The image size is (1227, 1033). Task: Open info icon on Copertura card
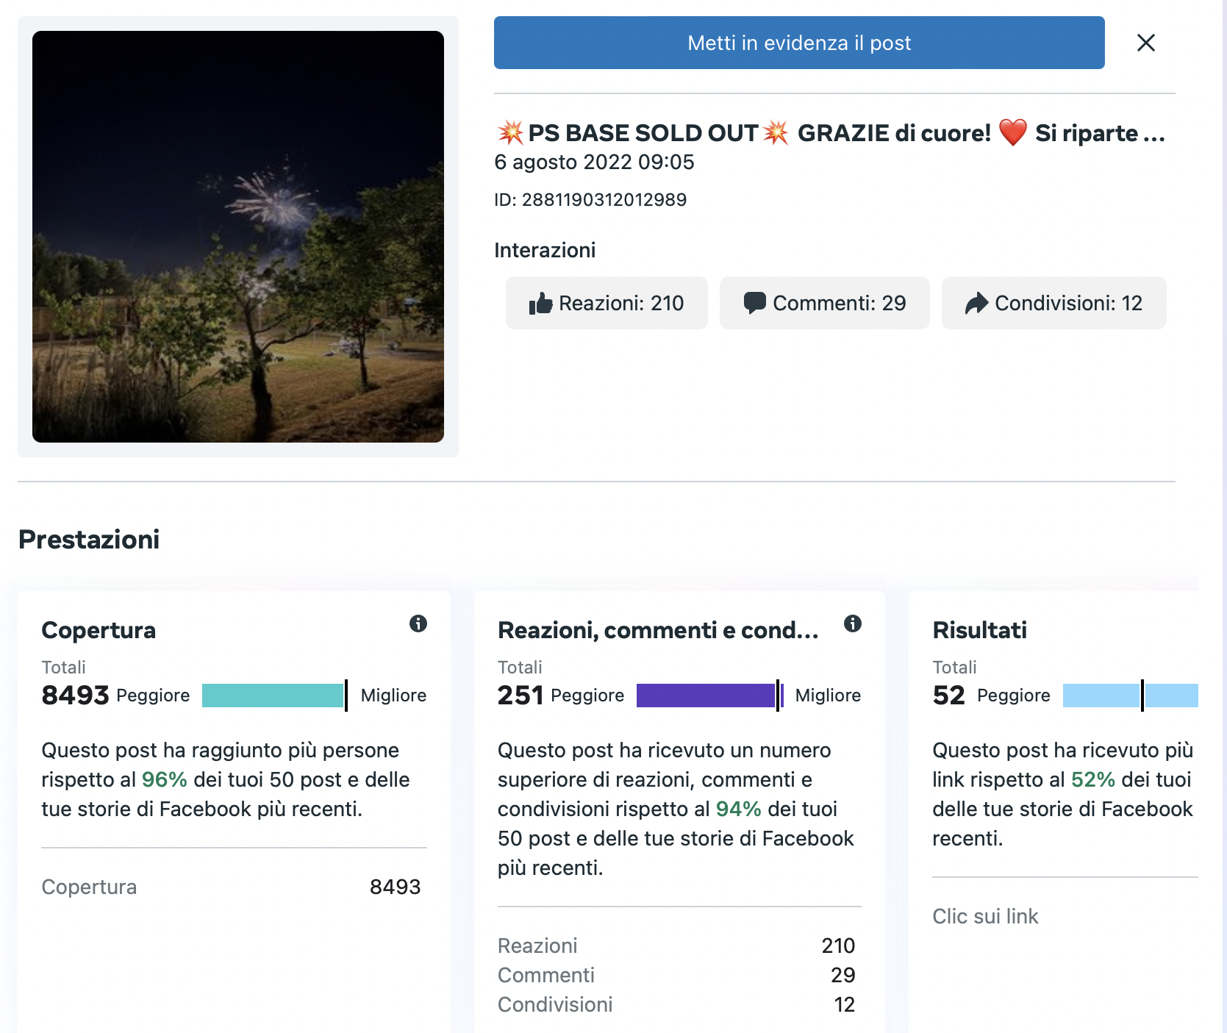click(x=418, y=623)
